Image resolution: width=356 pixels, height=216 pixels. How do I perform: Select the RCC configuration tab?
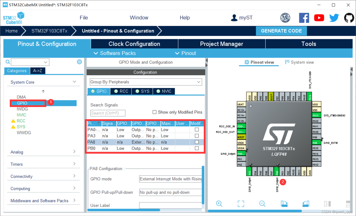pyautogui.click(x=121, y=91)
